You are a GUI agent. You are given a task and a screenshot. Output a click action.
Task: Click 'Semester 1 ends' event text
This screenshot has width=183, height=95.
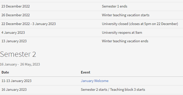pyautogui.click(x=114, y=6)
